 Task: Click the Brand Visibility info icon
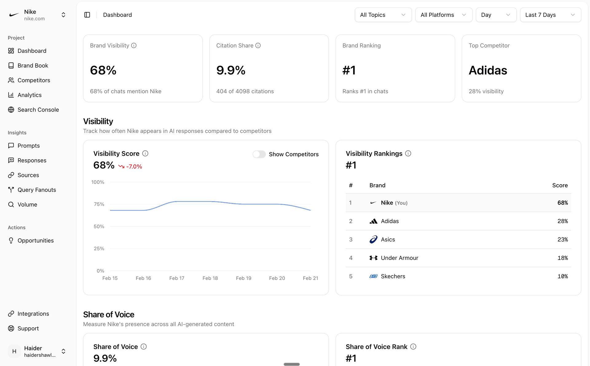pos(134,45)
